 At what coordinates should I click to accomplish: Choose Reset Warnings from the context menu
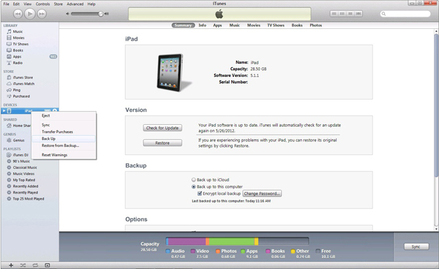[x=64, y=154]
